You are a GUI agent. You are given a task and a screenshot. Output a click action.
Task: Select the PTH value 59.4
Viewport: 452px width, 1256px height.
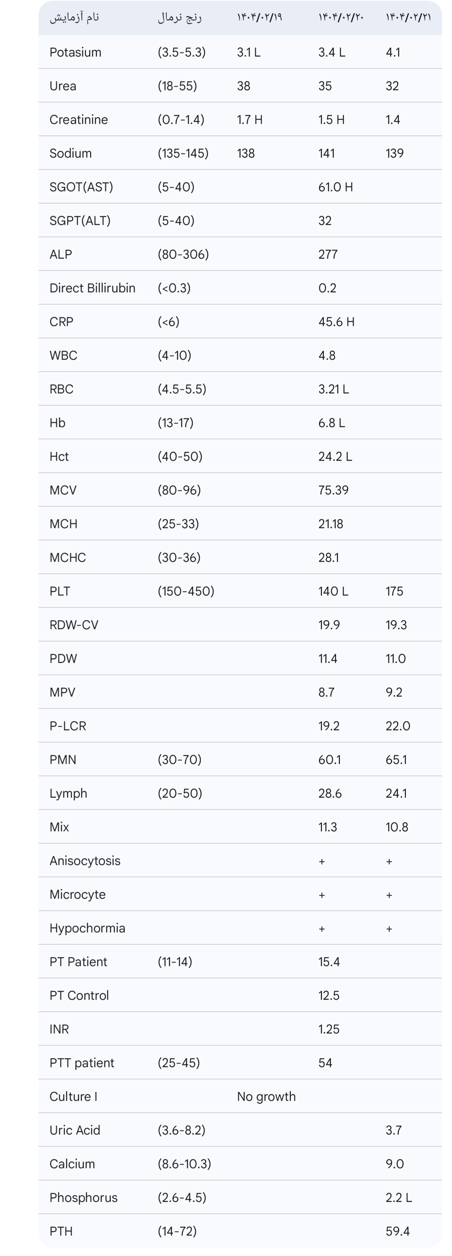(398, 1231)
